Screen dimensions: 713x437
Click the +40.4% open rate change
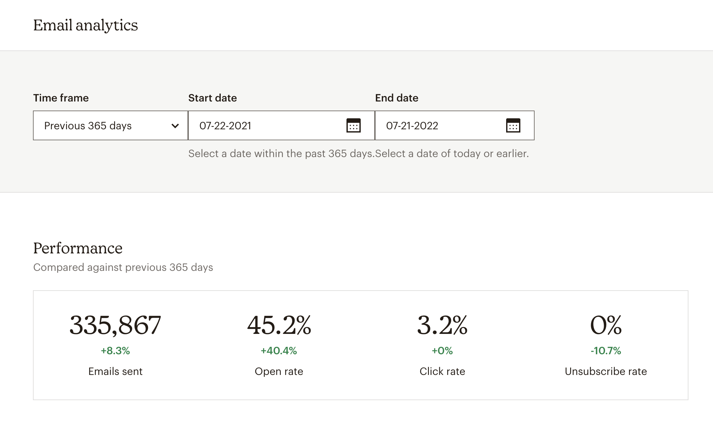(279, 351)
